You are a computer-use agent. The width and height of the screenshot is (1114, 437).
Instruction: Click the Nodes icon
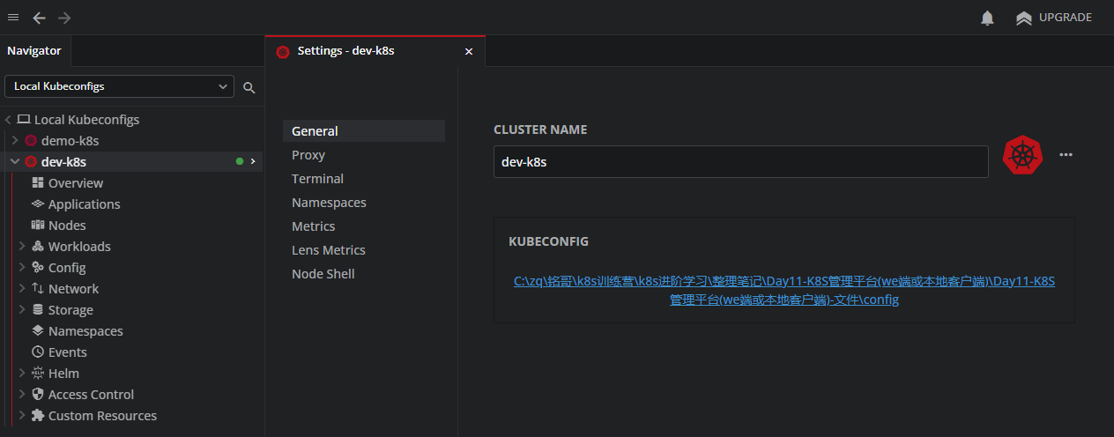coord(38,225)
